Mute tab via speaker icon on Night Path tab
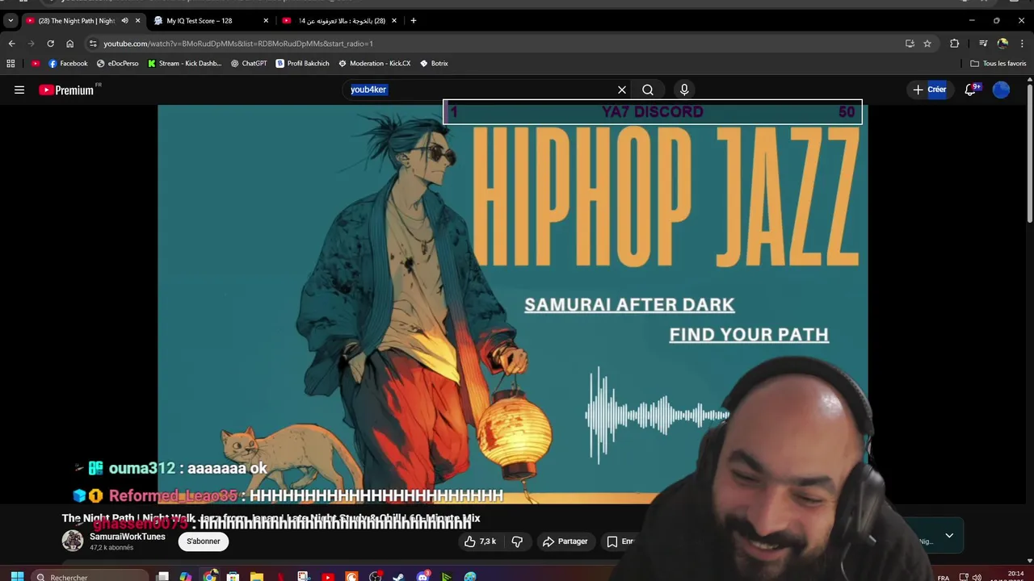 pos(124,21)
